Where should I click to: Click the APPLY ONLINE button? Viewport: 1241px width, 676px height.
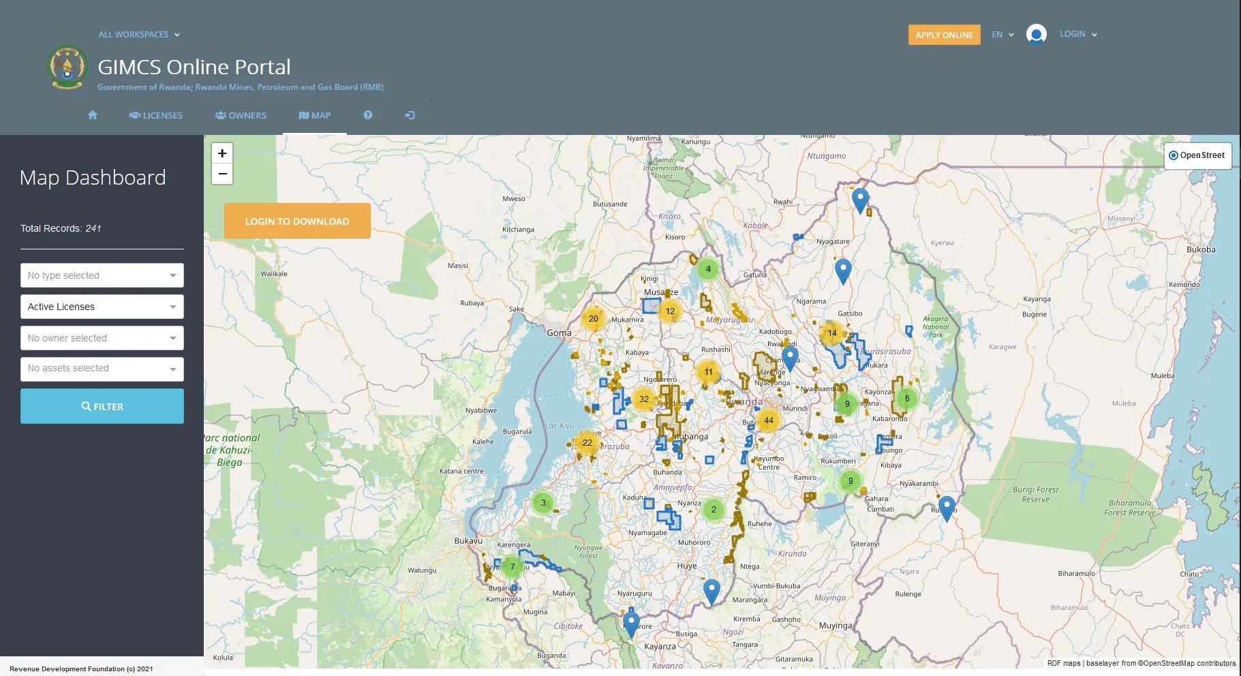[944, 35]
